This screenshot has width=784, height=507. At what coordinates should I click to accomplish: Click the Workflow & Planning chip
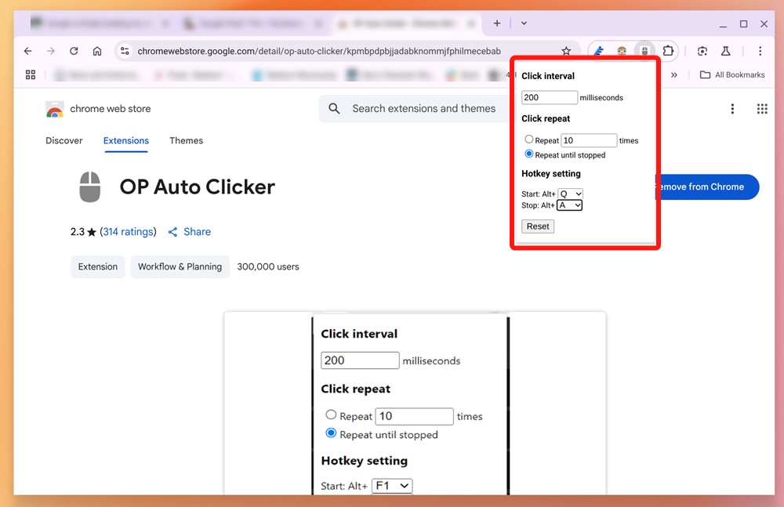coord(180,266)
